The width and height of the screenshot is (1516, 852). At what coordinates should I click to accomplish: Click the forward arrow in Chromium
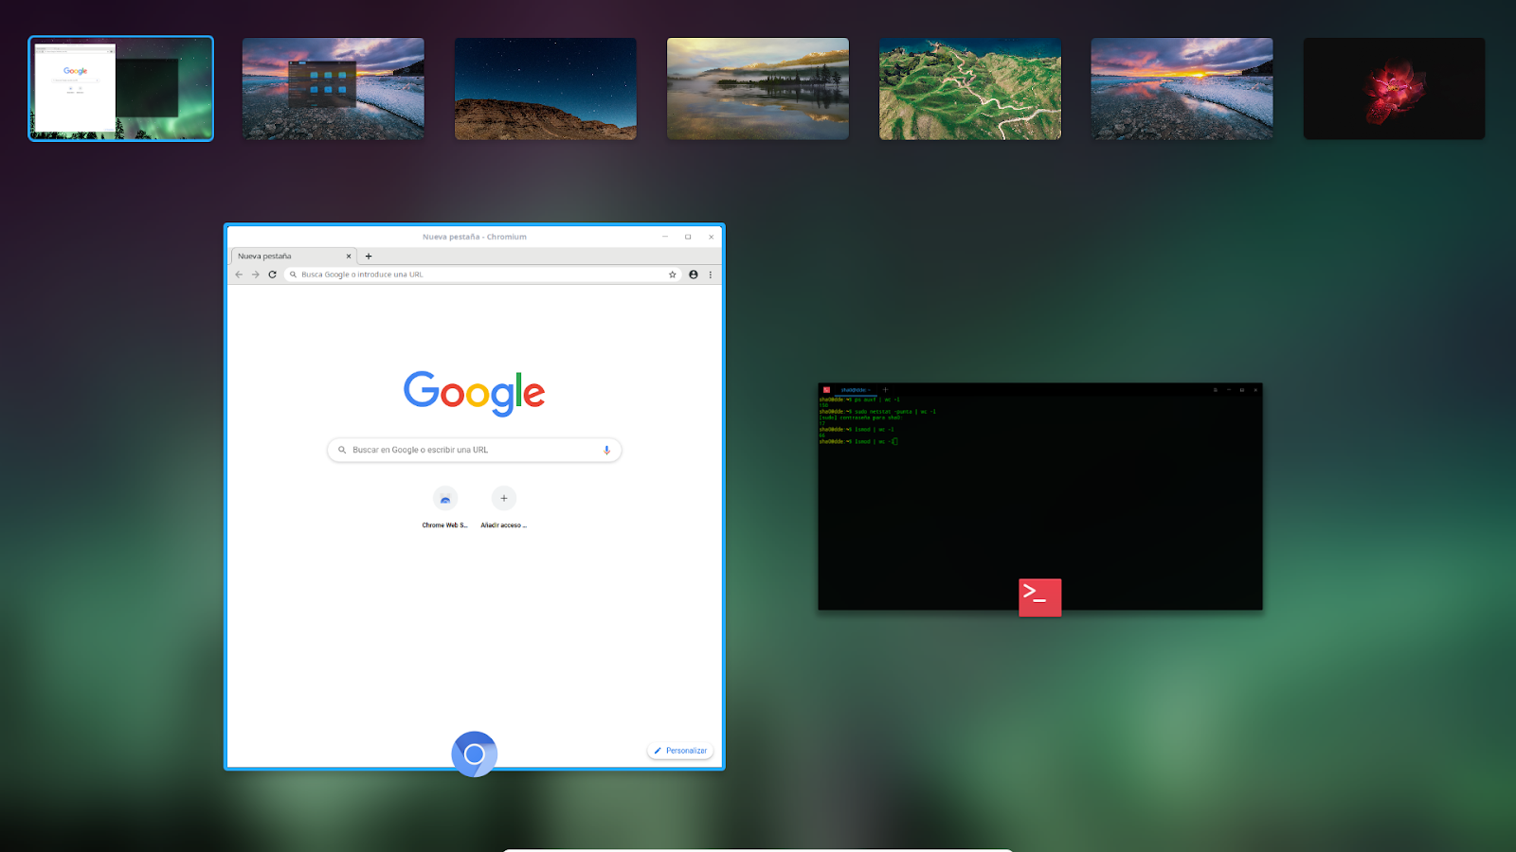255,275
